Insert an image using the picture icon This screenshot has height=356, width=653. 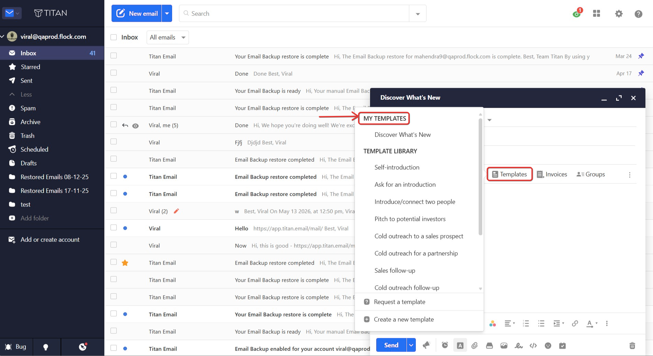[x=504, y=345]
